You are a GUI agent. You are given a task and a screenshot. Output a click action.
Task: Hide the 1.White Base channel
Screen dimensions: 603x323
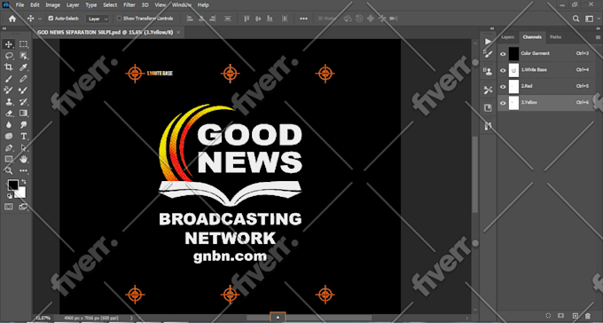[x=503, y=70]
